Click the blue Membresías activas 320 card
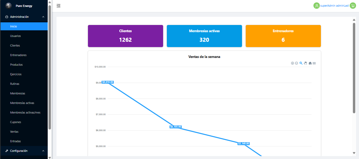359x159 pixels. click(204, 36)
